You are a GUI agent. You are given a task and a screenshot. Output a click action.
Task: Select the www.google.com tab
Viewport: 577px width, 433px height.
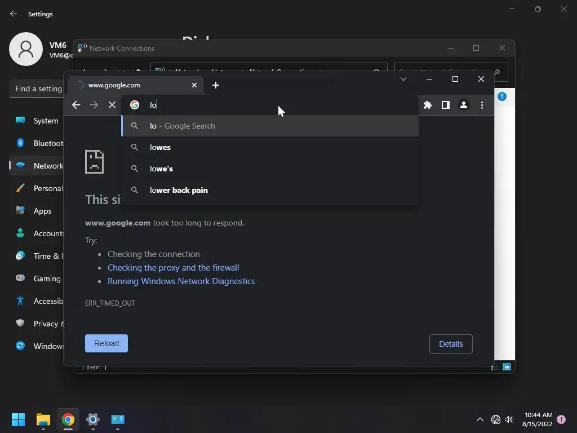[135, 85]
